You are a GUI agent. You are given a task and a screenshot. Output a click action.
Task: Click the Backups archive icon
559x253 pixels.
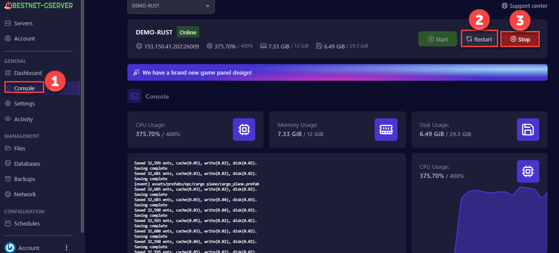point(7,179)
